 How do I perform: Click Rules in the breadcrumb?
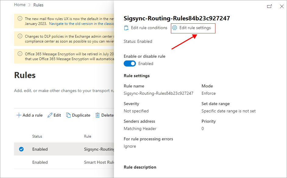[38, 5]
